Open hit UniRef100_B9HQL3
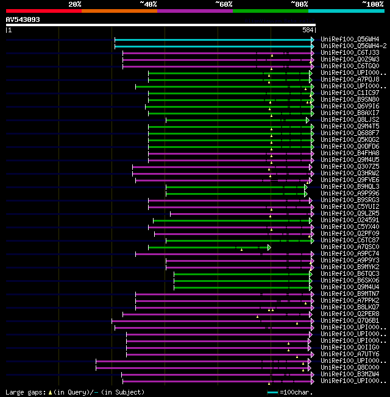Screen dimensions: 390x397 [350, 186]
